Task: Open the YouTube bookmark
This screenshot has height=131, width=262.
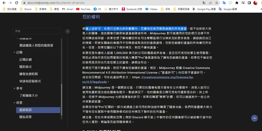Action: click(83, 9)
